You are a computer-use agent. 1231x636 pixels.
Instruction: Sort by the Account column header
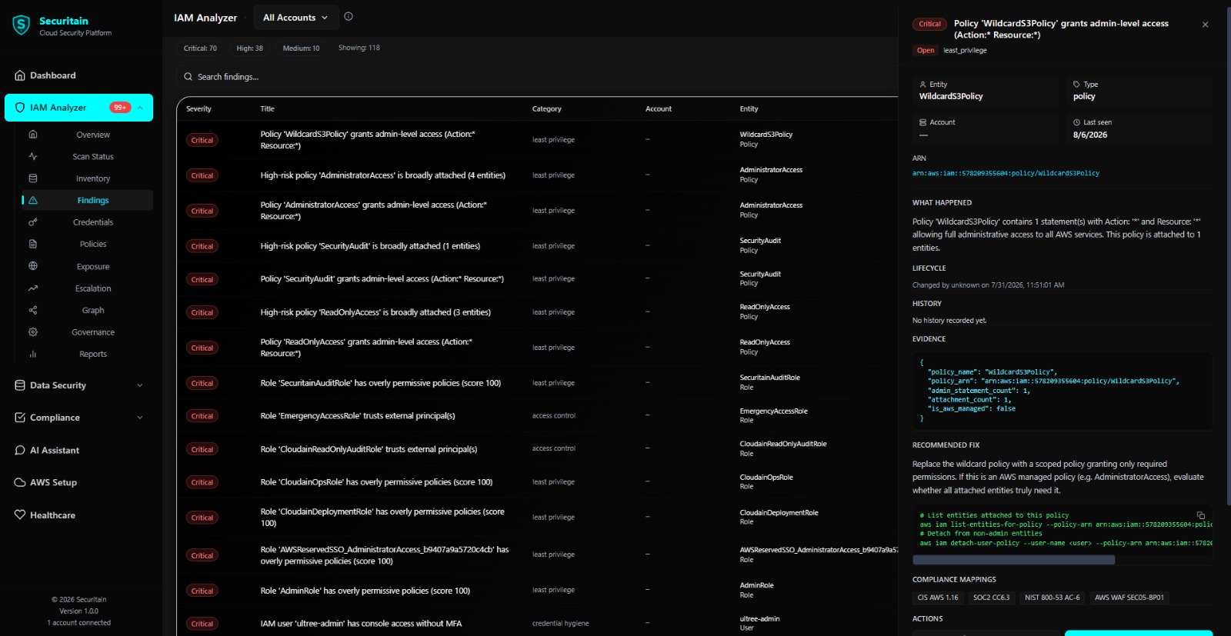[x=659, y=109]
